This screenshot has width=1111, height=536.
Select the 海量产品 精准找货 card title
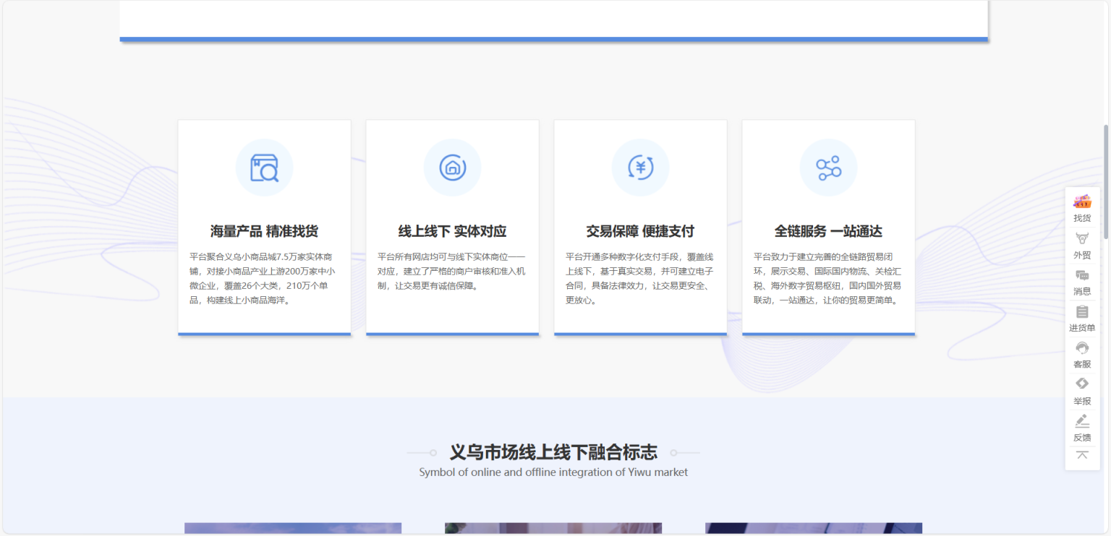pyautogui.click(x=264, y=231)
